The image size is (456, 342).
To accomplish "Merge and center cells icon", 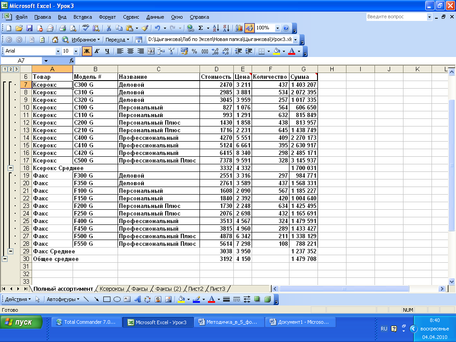I will point(151,52).
